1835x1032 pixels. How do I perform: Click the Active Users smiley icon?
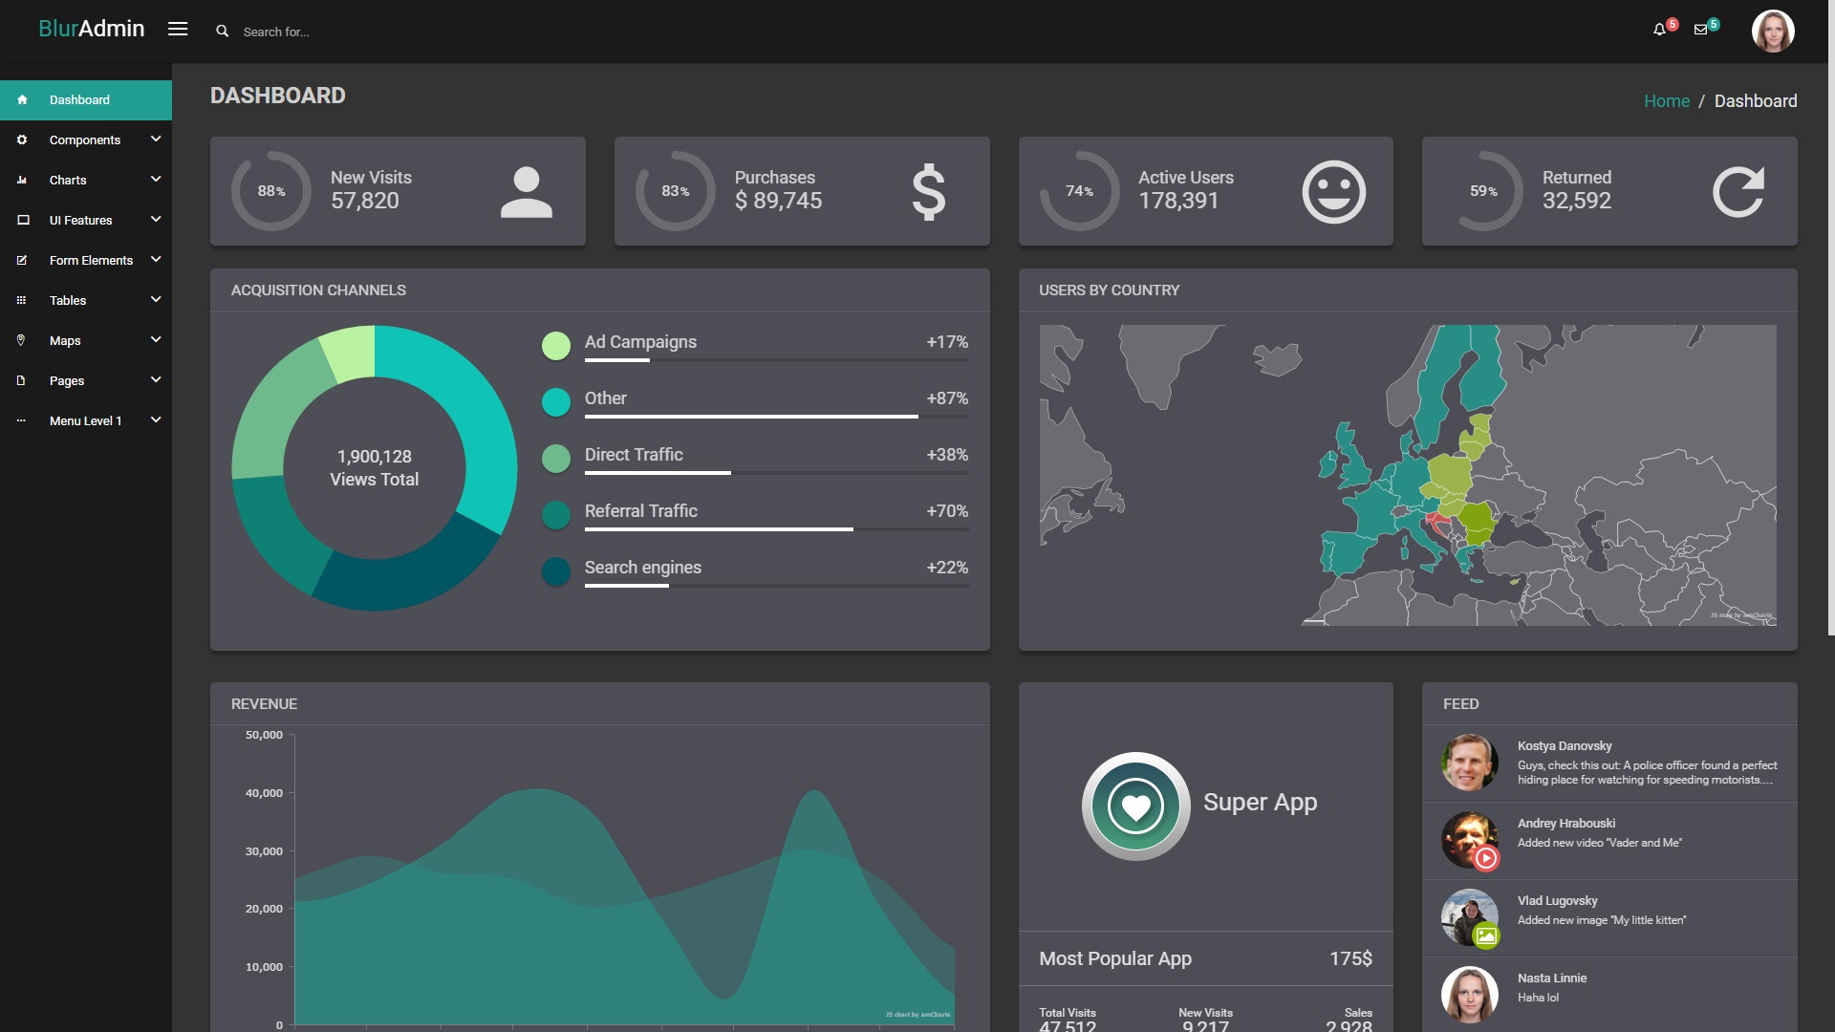click(1333, 192)
